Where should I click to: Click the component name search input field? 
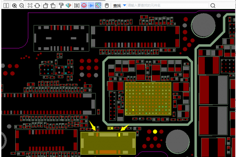tap(168, 6)
